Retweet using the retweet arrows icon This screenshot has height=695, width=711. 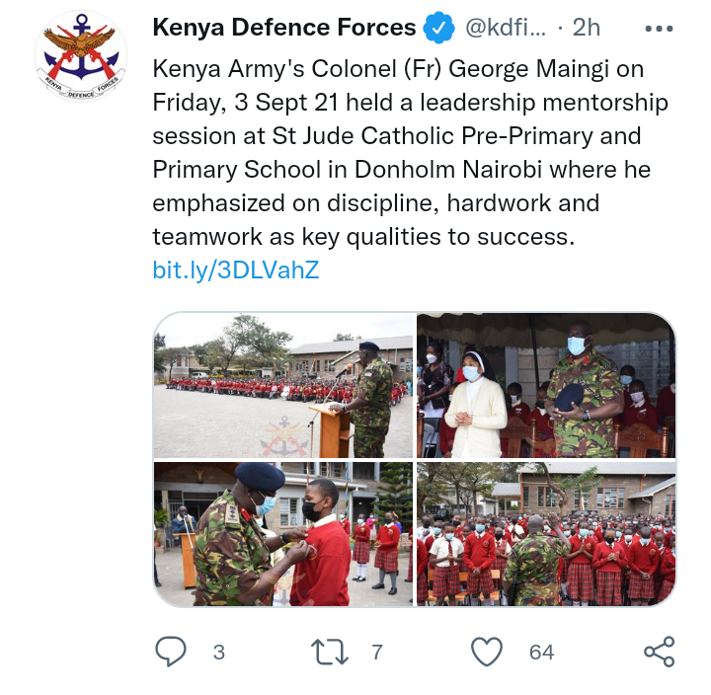click(x=330, y=652)
